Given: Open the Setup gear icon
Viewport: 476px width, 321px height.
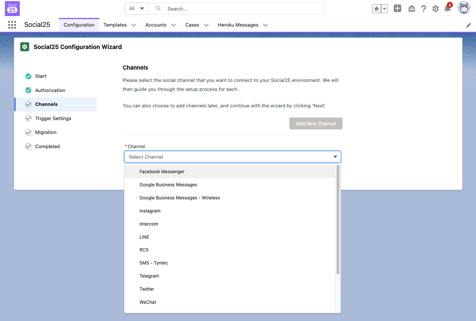Looking at the screenshot, I should click(435, 9).
